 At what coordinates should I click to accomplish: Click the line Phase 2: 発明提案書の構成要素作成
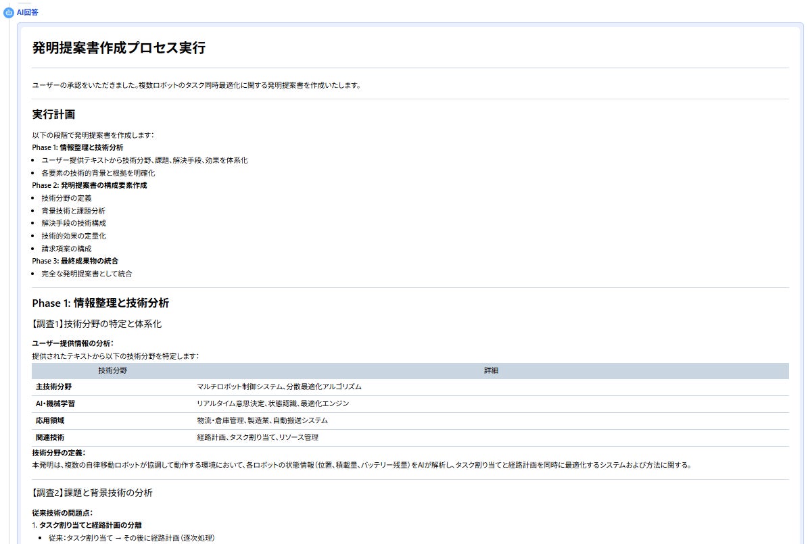pos(90,185)
